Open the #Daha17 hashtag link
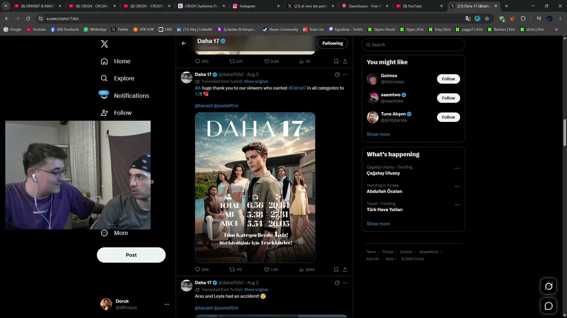Viewport: 567px width, 318px height. 297,88
